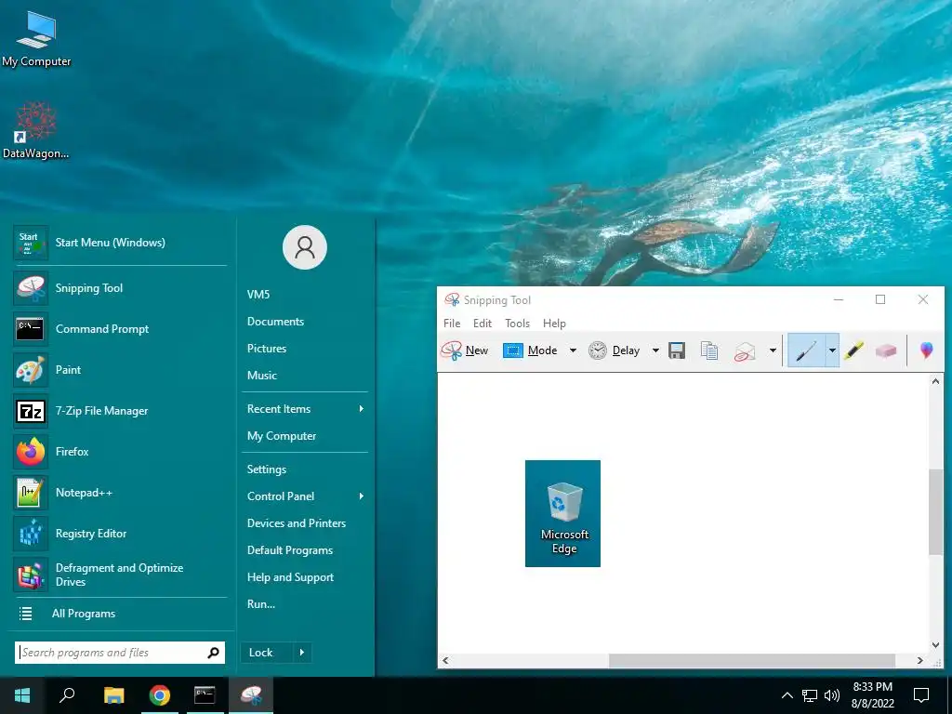Open My Computer in Start menu list
Screen dimensions: 952x714
point(281,436)
